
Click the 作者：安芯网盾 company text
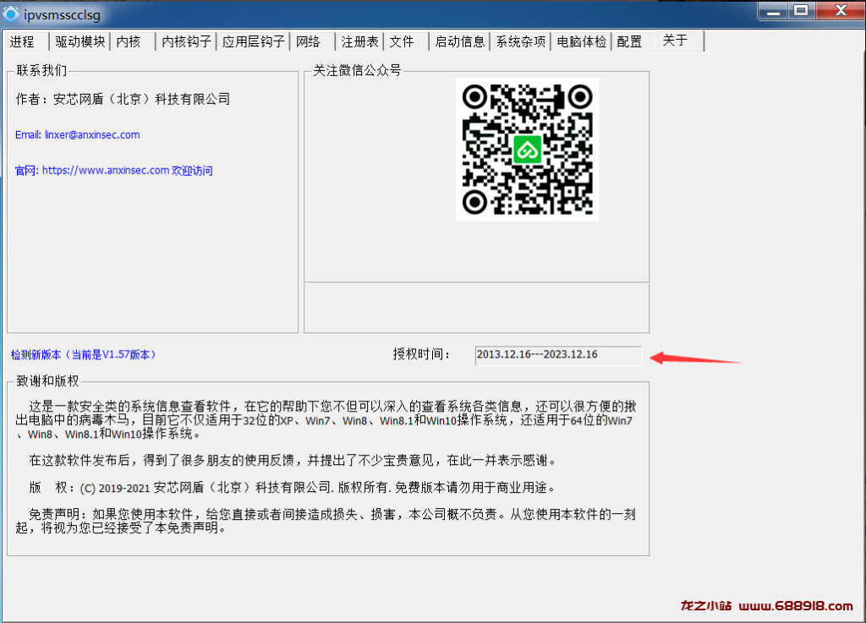123,100
